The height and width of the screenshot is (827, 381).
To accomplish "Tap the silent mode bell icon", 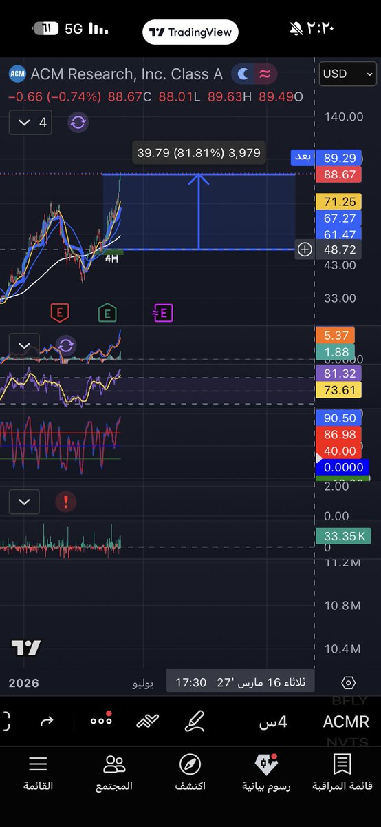I will pyautogui.click(x=296, y=29).
